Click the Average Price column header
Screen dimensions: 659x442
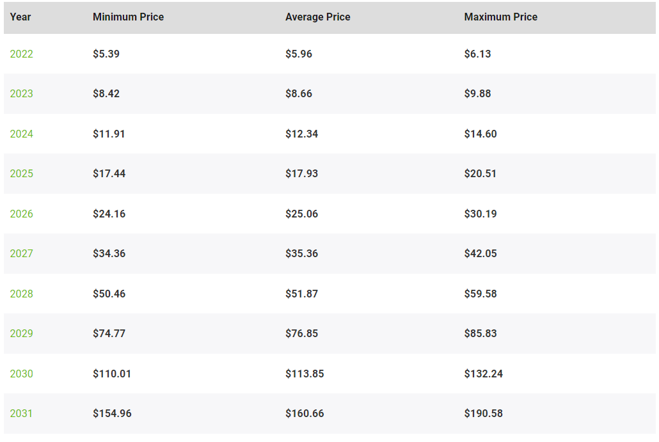pyautogui.click(x=318, y=17)
